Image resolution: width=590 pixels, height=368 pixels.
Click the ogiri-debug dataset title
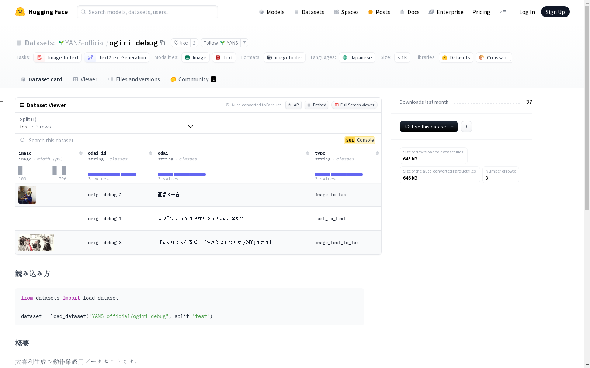[133, 43]
